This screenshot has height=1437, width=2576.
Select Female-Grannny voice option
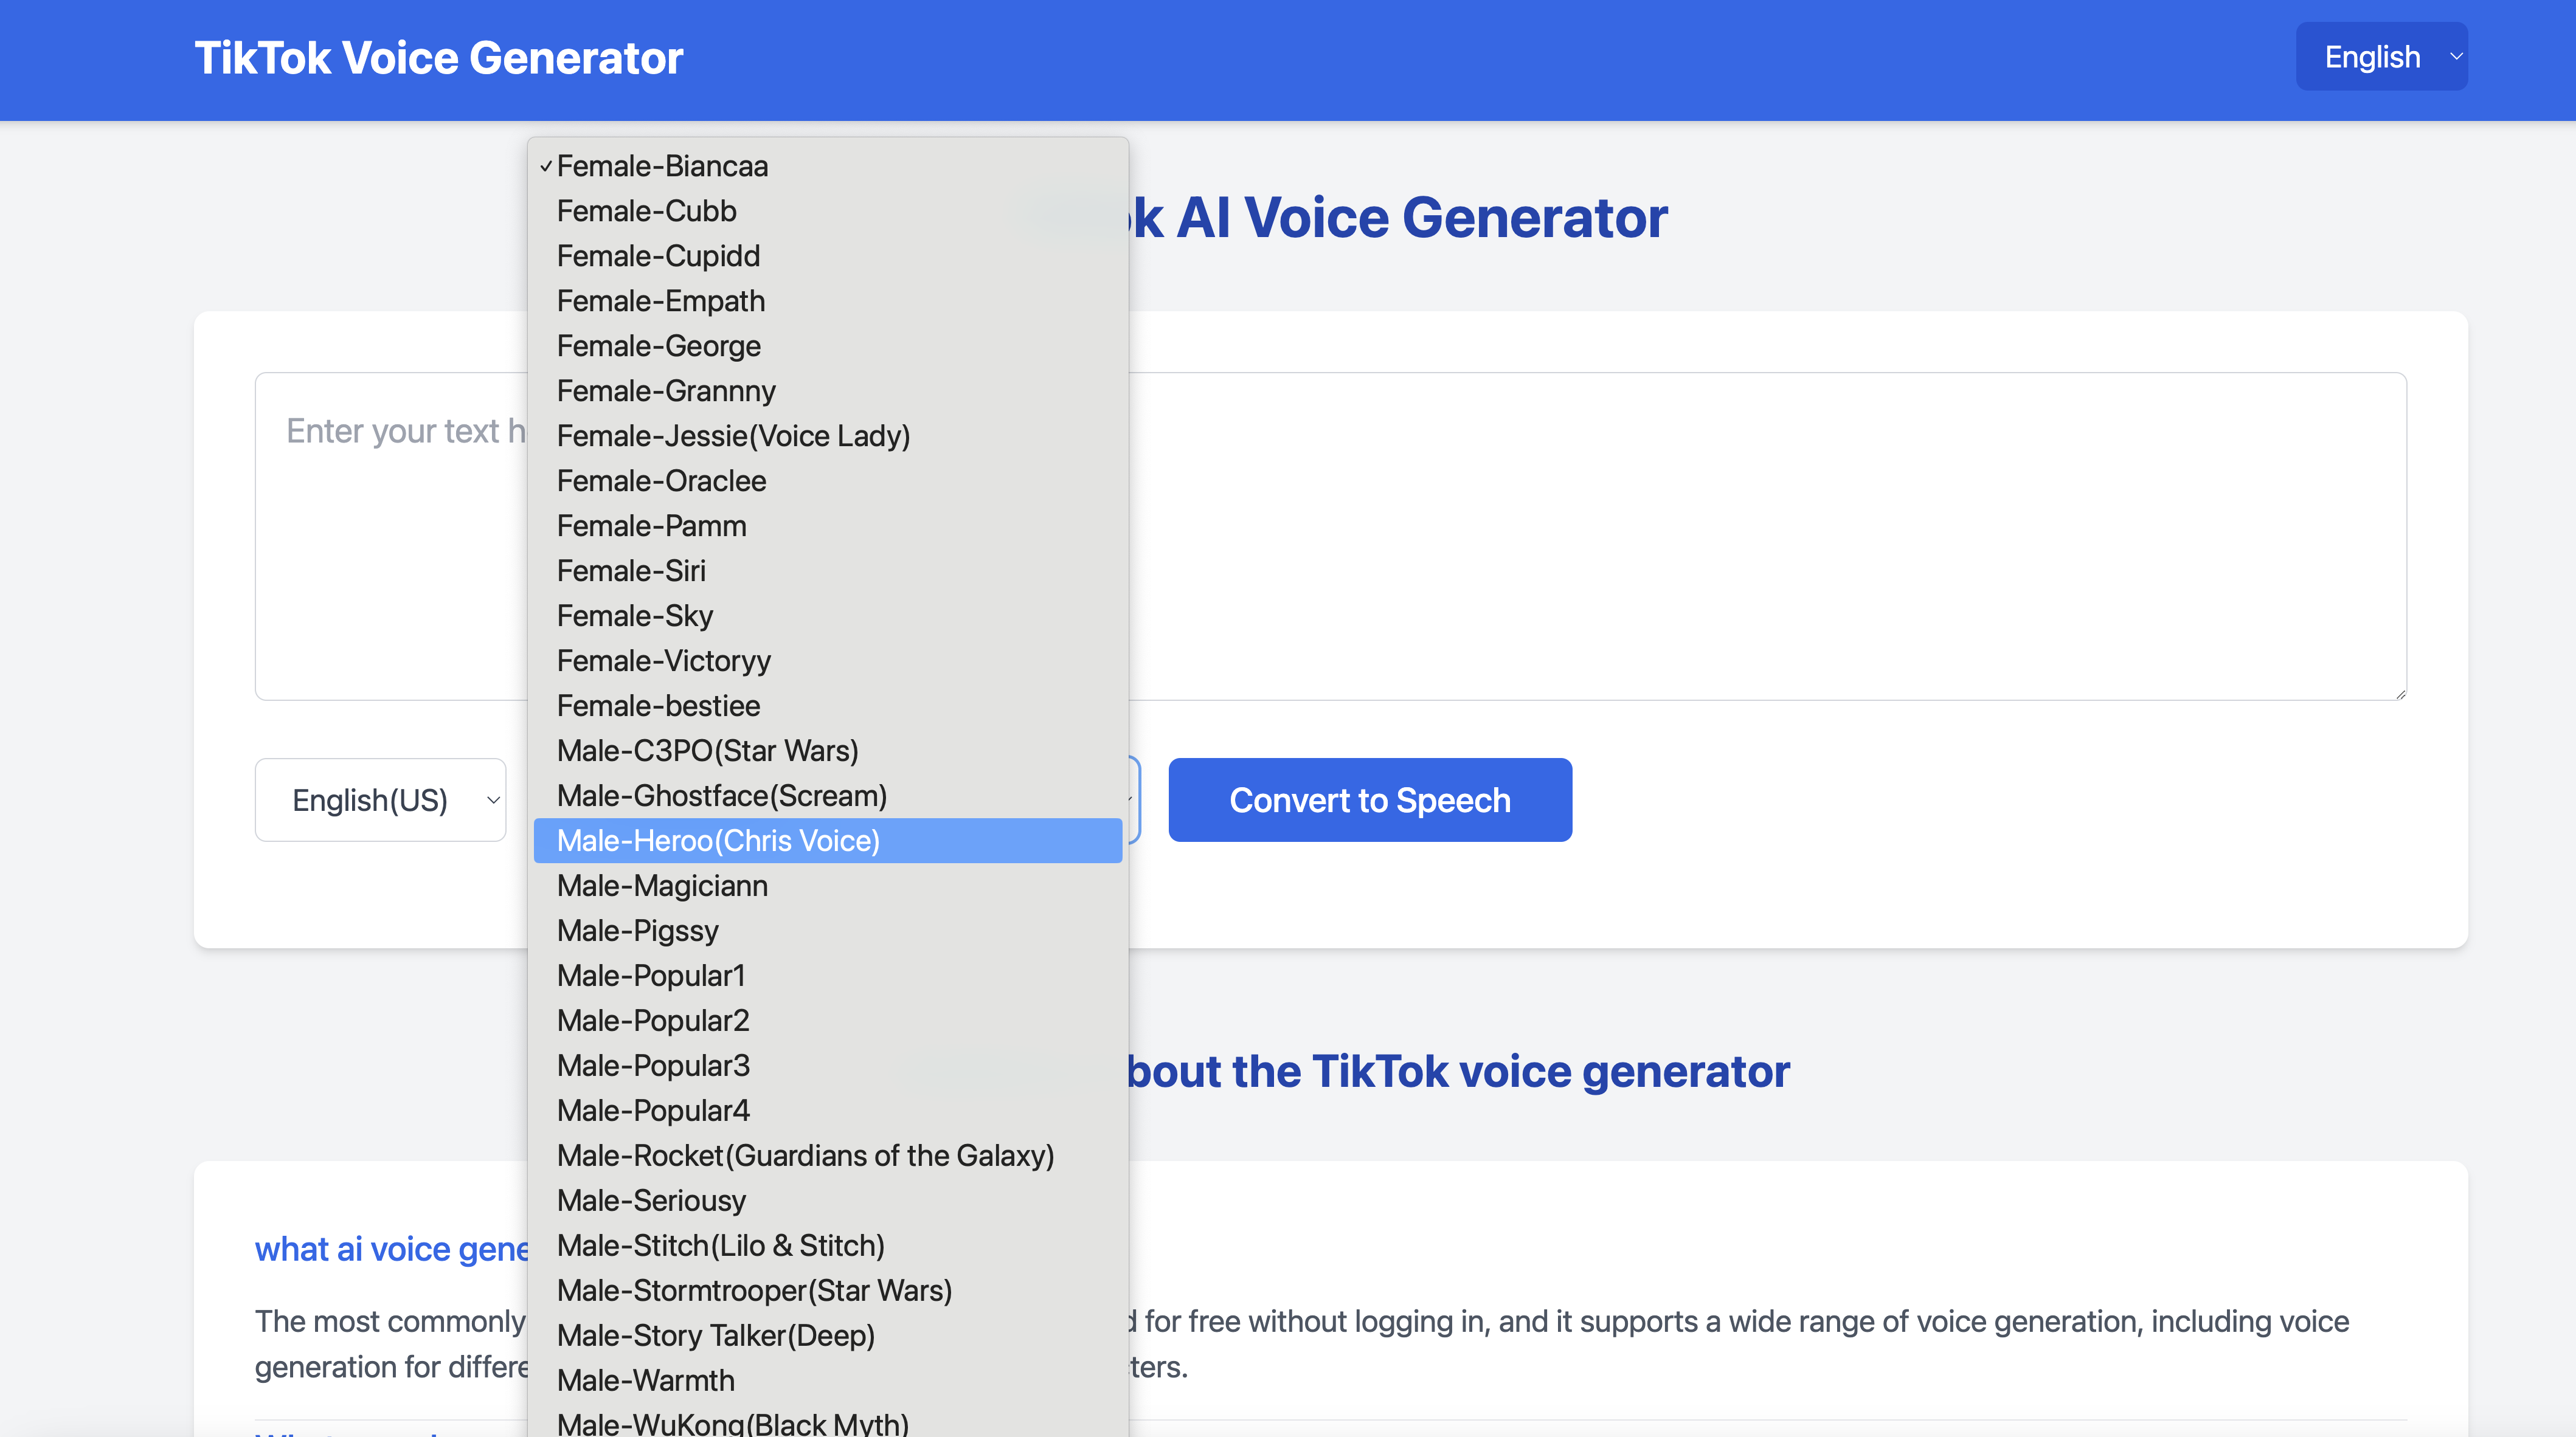pos(666,391)
